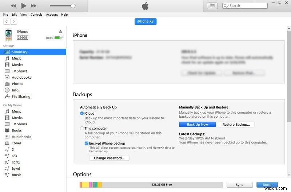Click the Change Password button
The image size is (291, 192).
coord(109,158)
